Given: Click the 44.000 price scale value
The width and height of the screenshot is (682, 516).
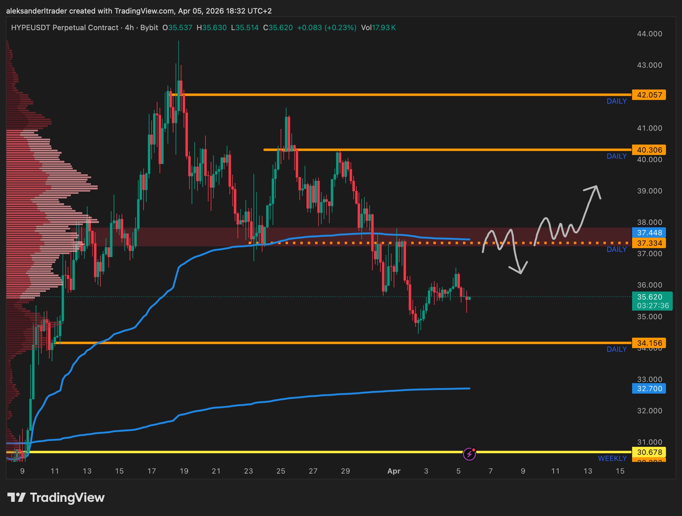Looking at the screenshot, I should pos(649,34).
